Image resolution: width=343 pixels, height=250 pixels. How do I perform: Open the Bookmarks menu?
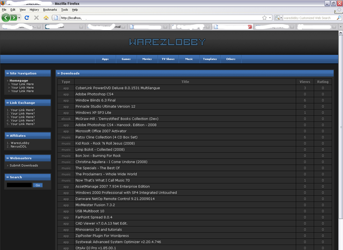point(50,10)
